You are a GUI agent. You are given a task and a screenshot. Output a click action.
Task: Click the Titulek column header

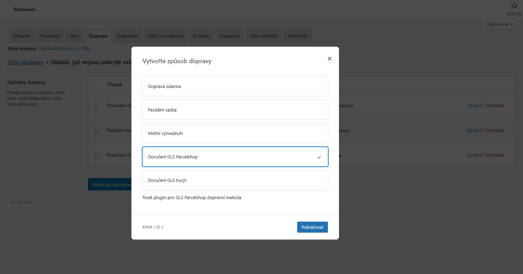click(114, 85)
